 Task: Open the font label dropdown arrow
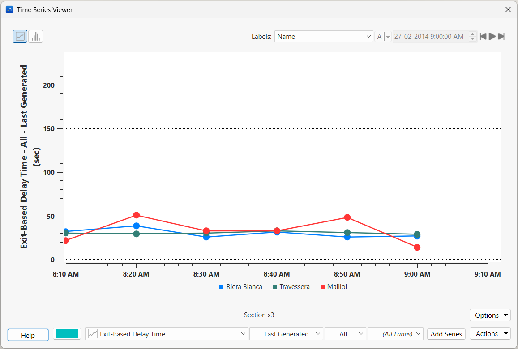click(388, 37)
